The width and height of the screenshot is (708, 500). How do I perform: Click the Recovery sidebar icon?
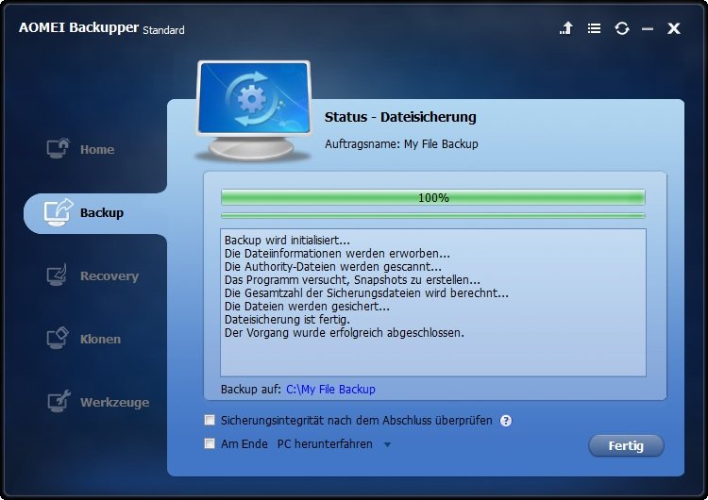[x=57, y=275]
